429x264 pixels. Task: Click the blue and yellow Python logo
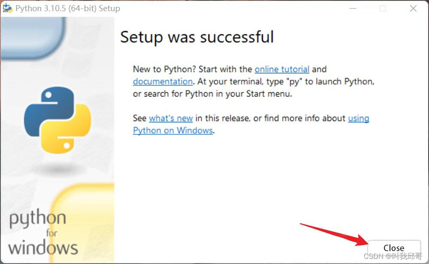(x=57, y=121)
